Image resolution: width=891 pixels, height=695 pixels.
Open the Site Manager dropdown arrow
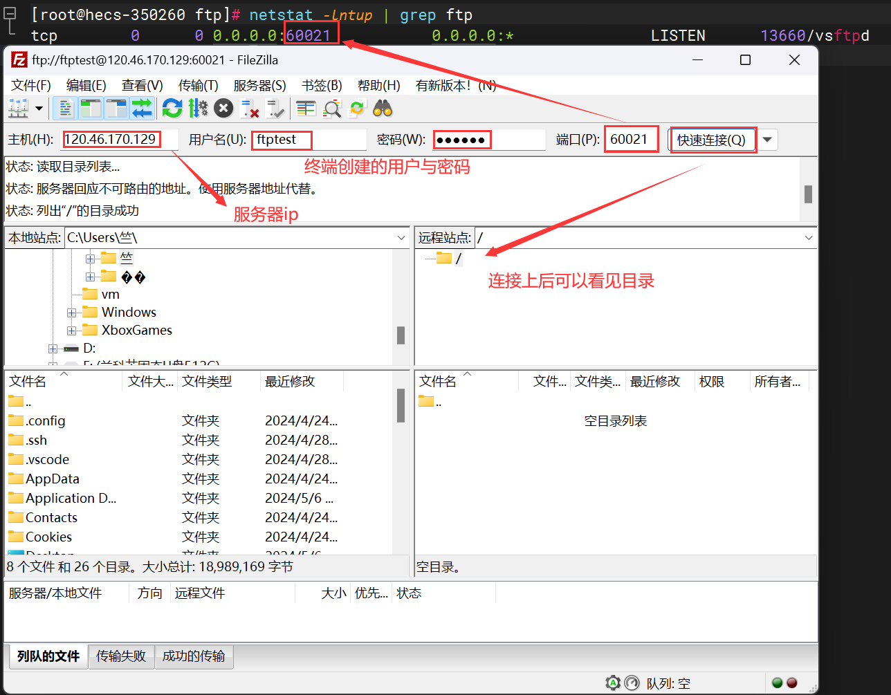[39, 109]
